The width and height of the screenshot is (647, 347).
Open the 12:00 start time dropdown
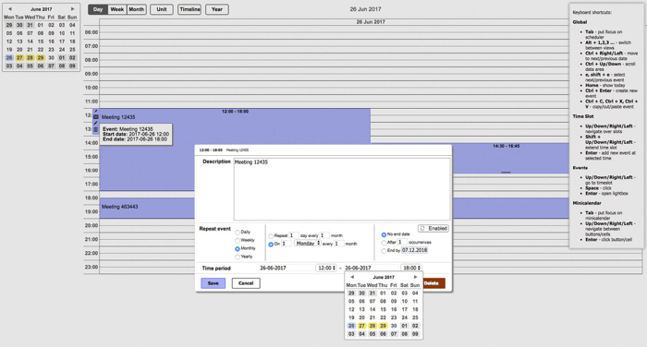point(326,268)
